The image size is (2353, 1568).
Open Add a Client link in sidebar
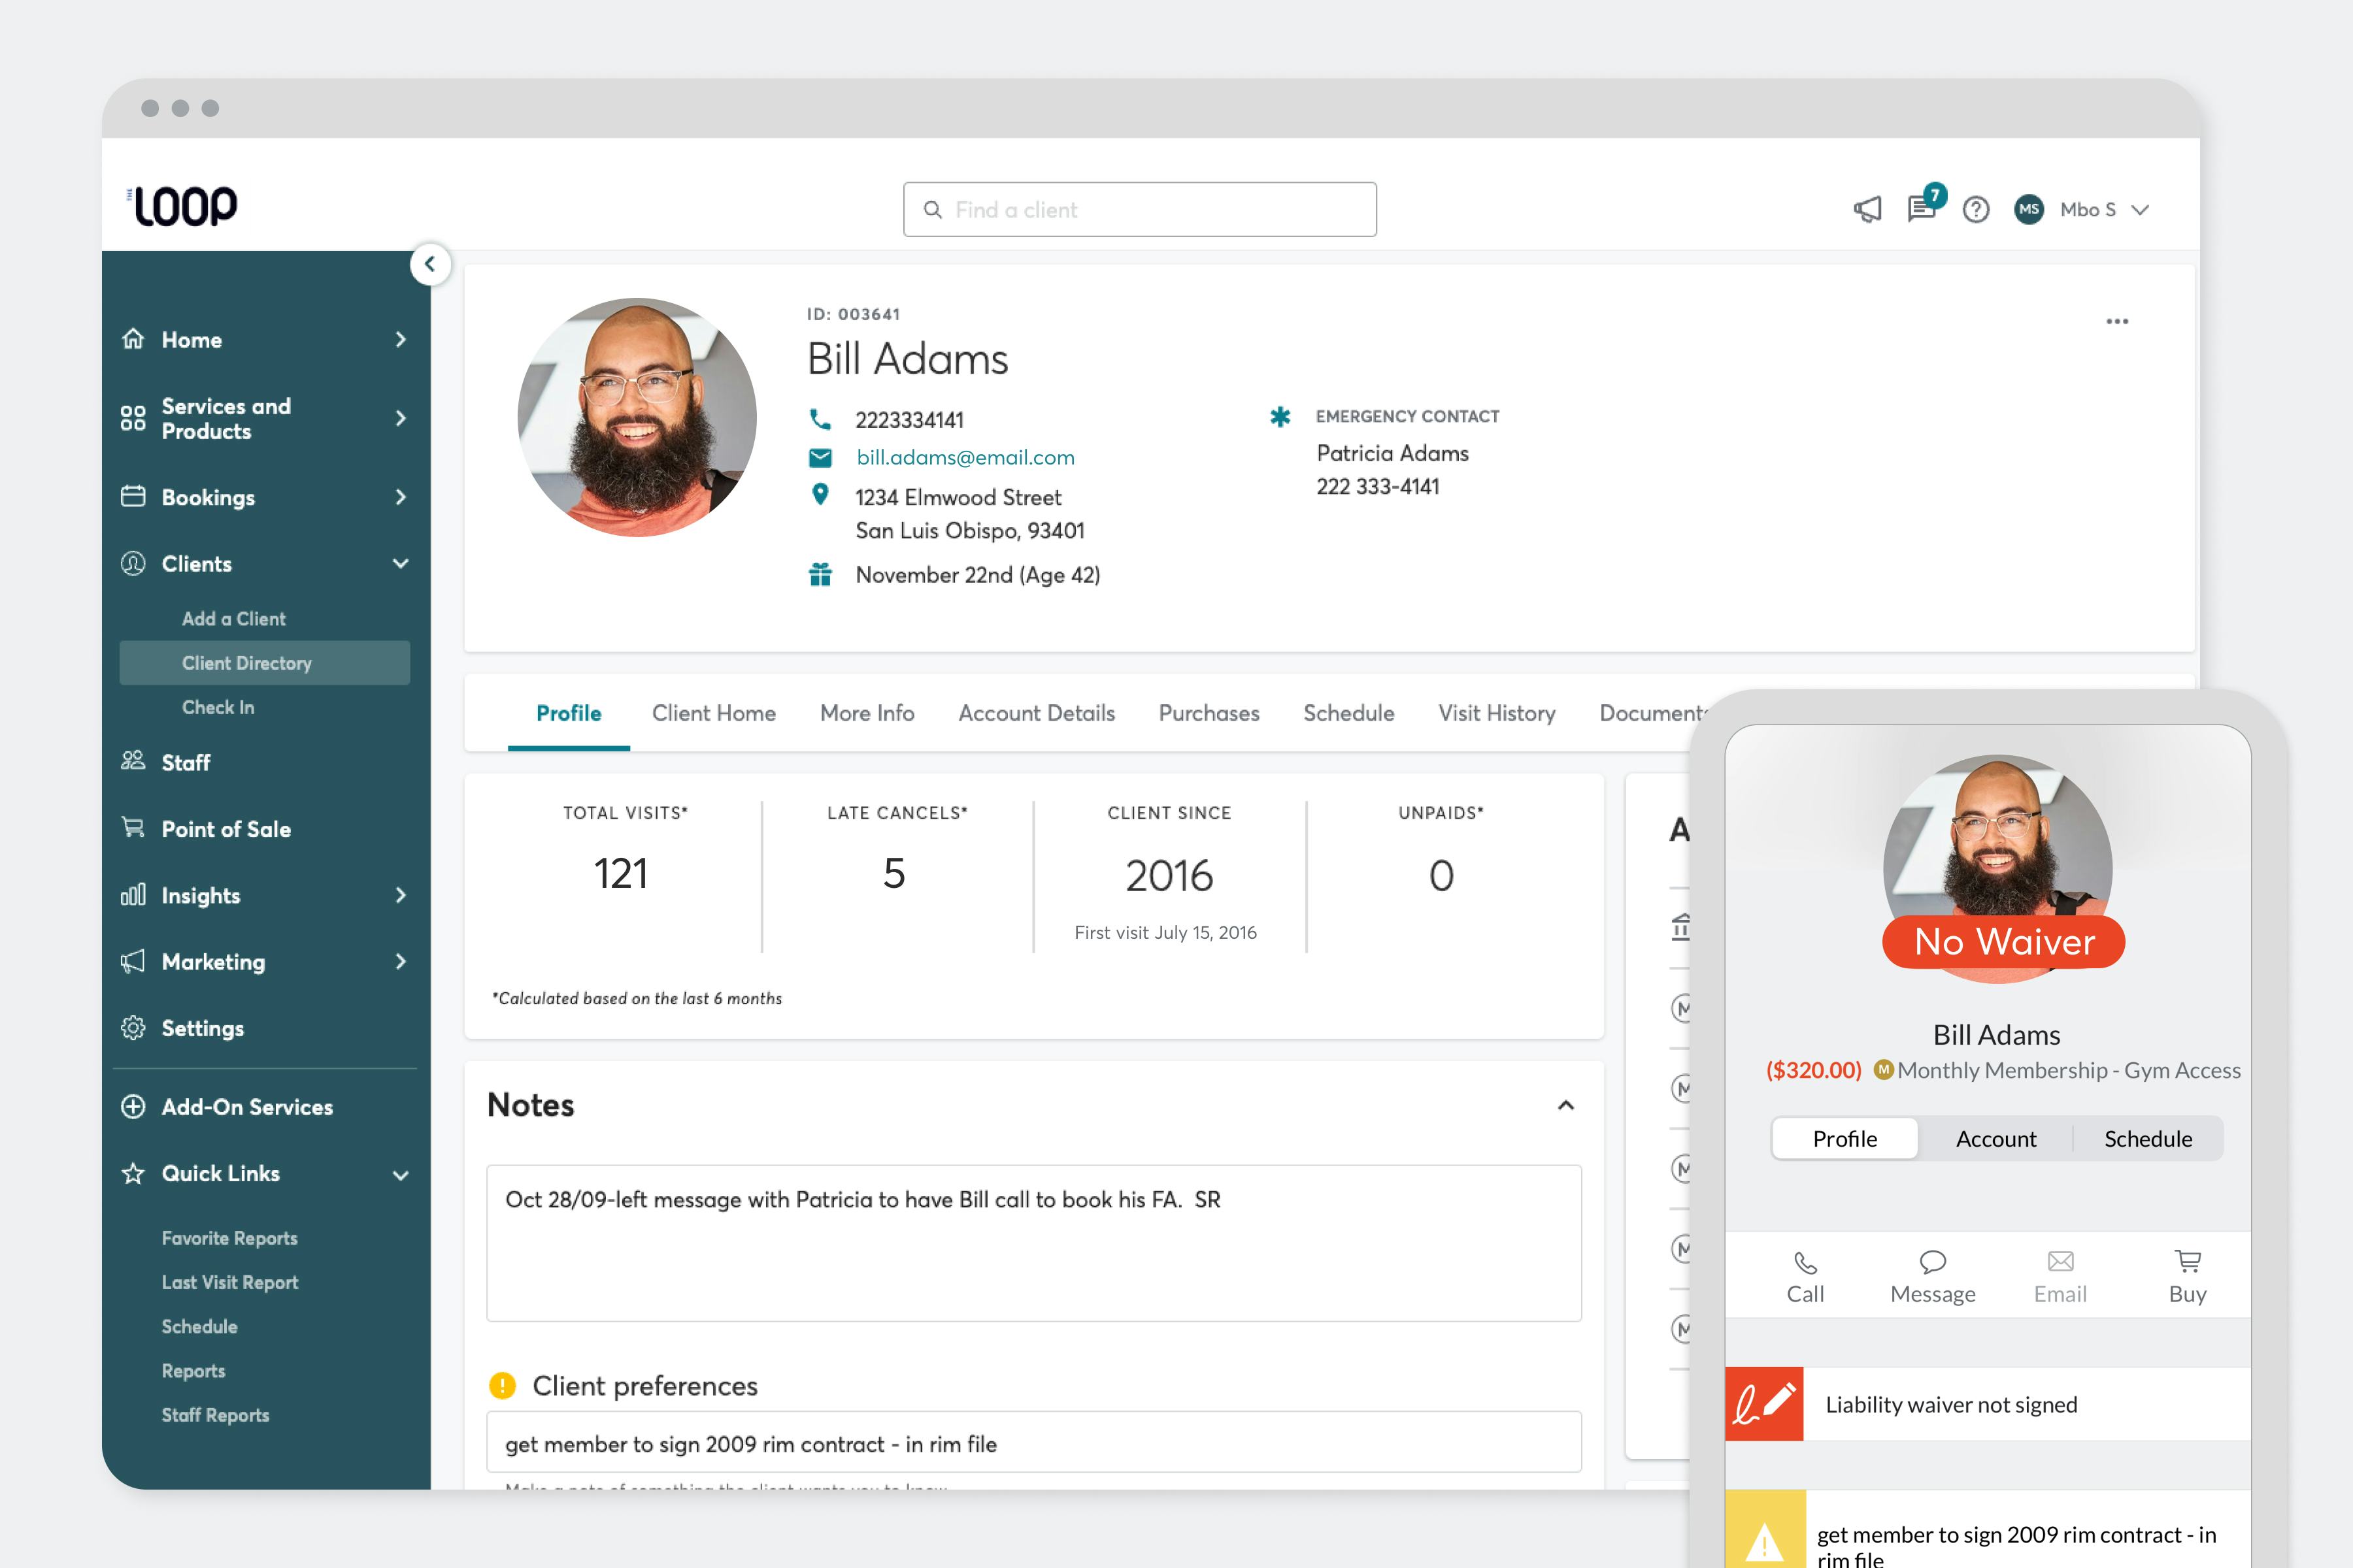click(x=233, y=619)
